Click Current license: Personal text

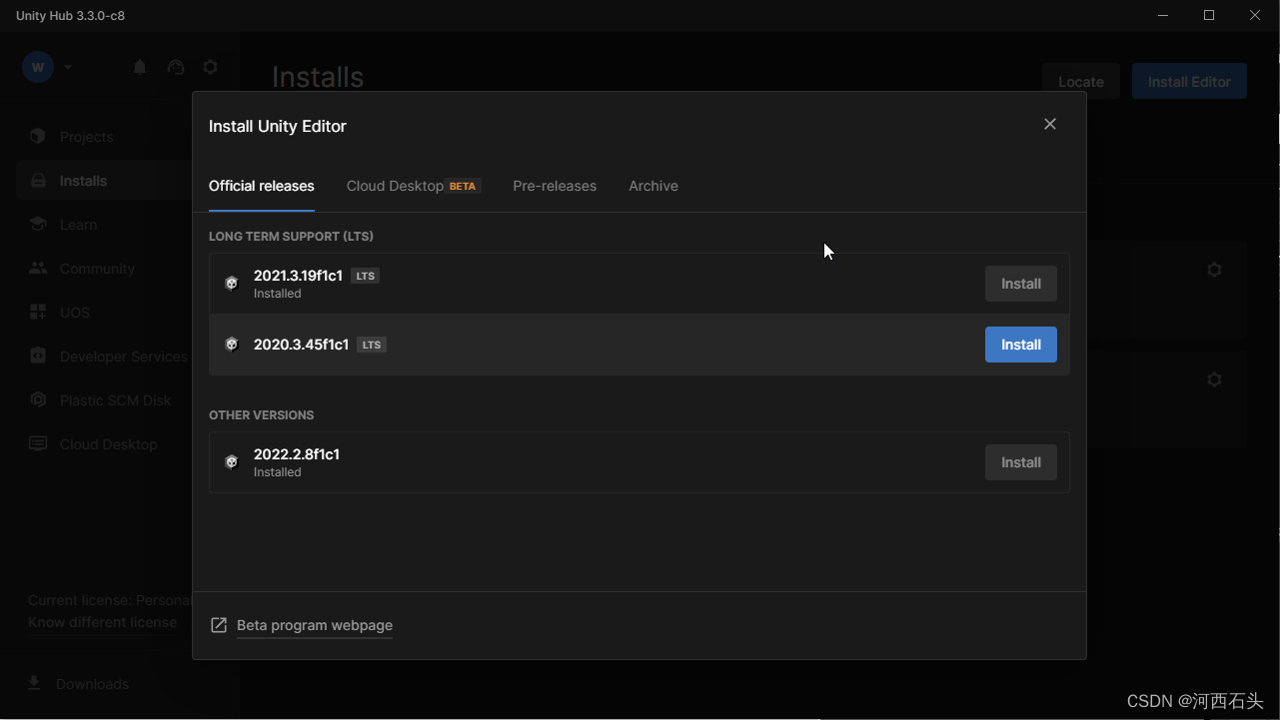click(108, 600)
